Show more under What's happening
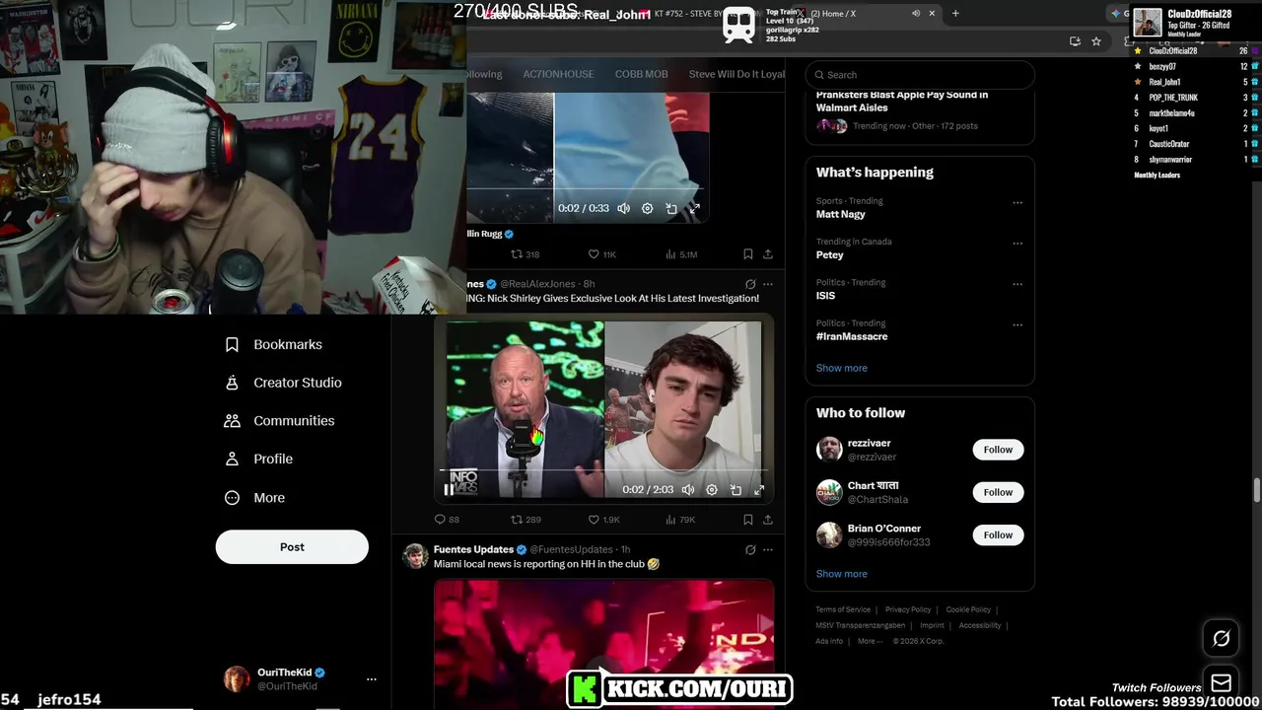1262x710 pixels. pos(842,368)
